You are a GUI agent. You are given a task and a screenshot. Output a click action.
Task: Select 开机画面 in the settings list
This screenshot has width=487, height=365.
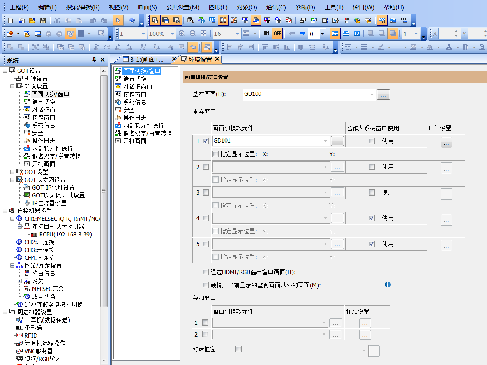tap(134, 141)
